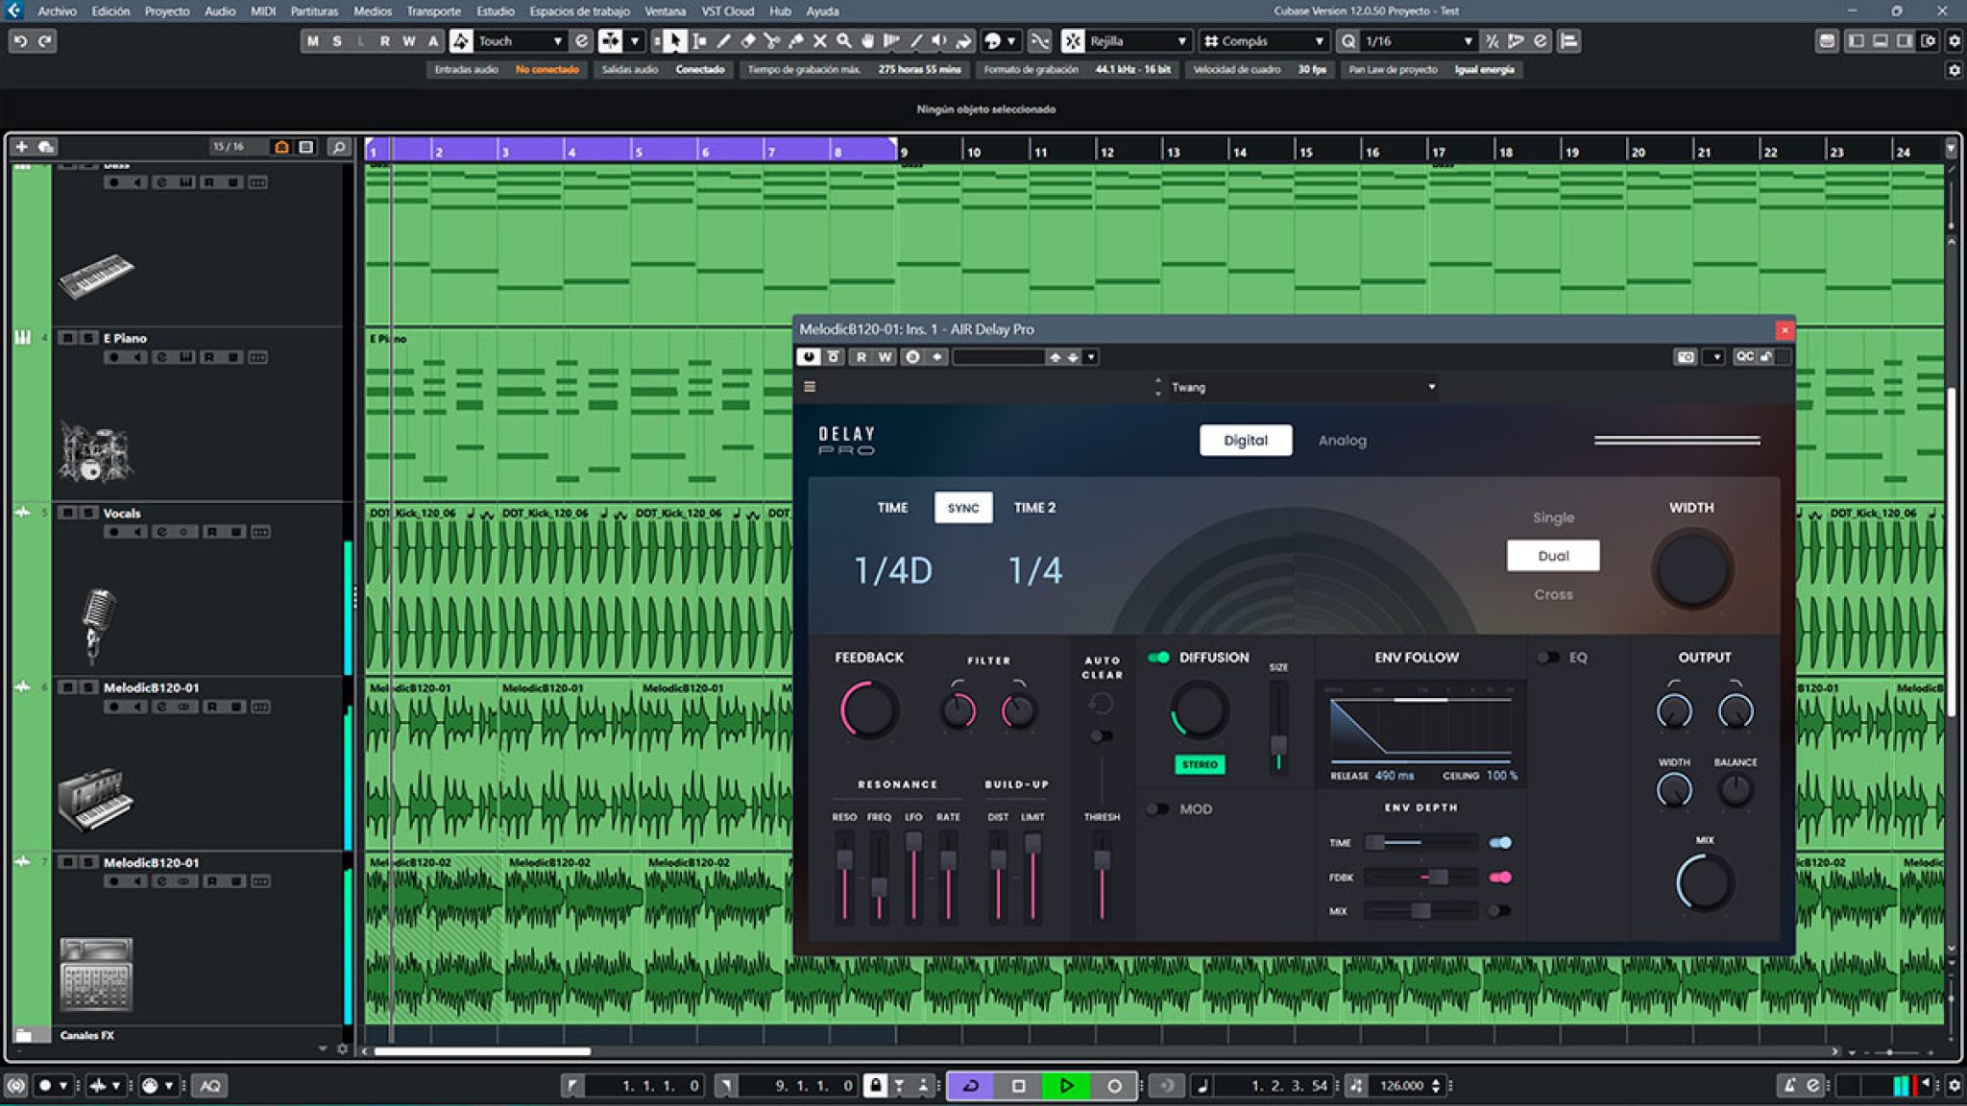Adjust the RESO resonance slider

point(844,878)
